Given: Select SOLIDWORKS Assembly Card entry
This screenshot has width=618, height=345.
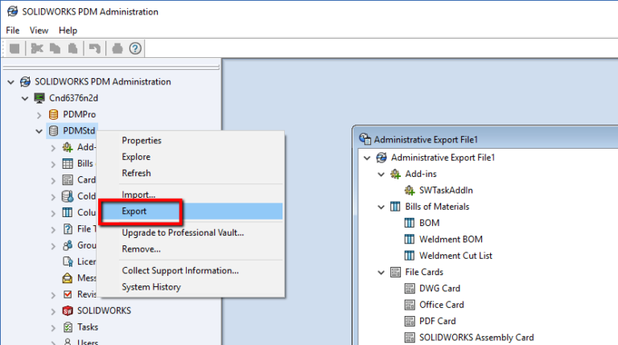Looking at the screenshot, I should coord(476,338).
